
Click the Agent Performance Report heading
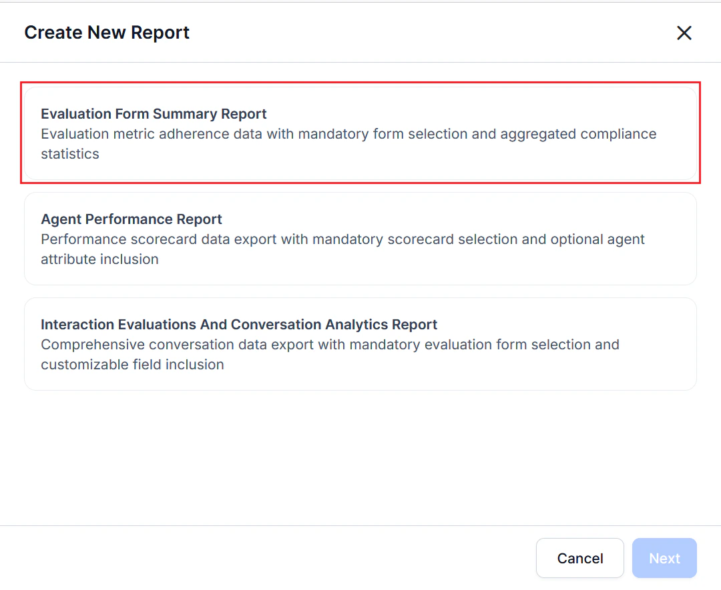click(x=131, y=219)
